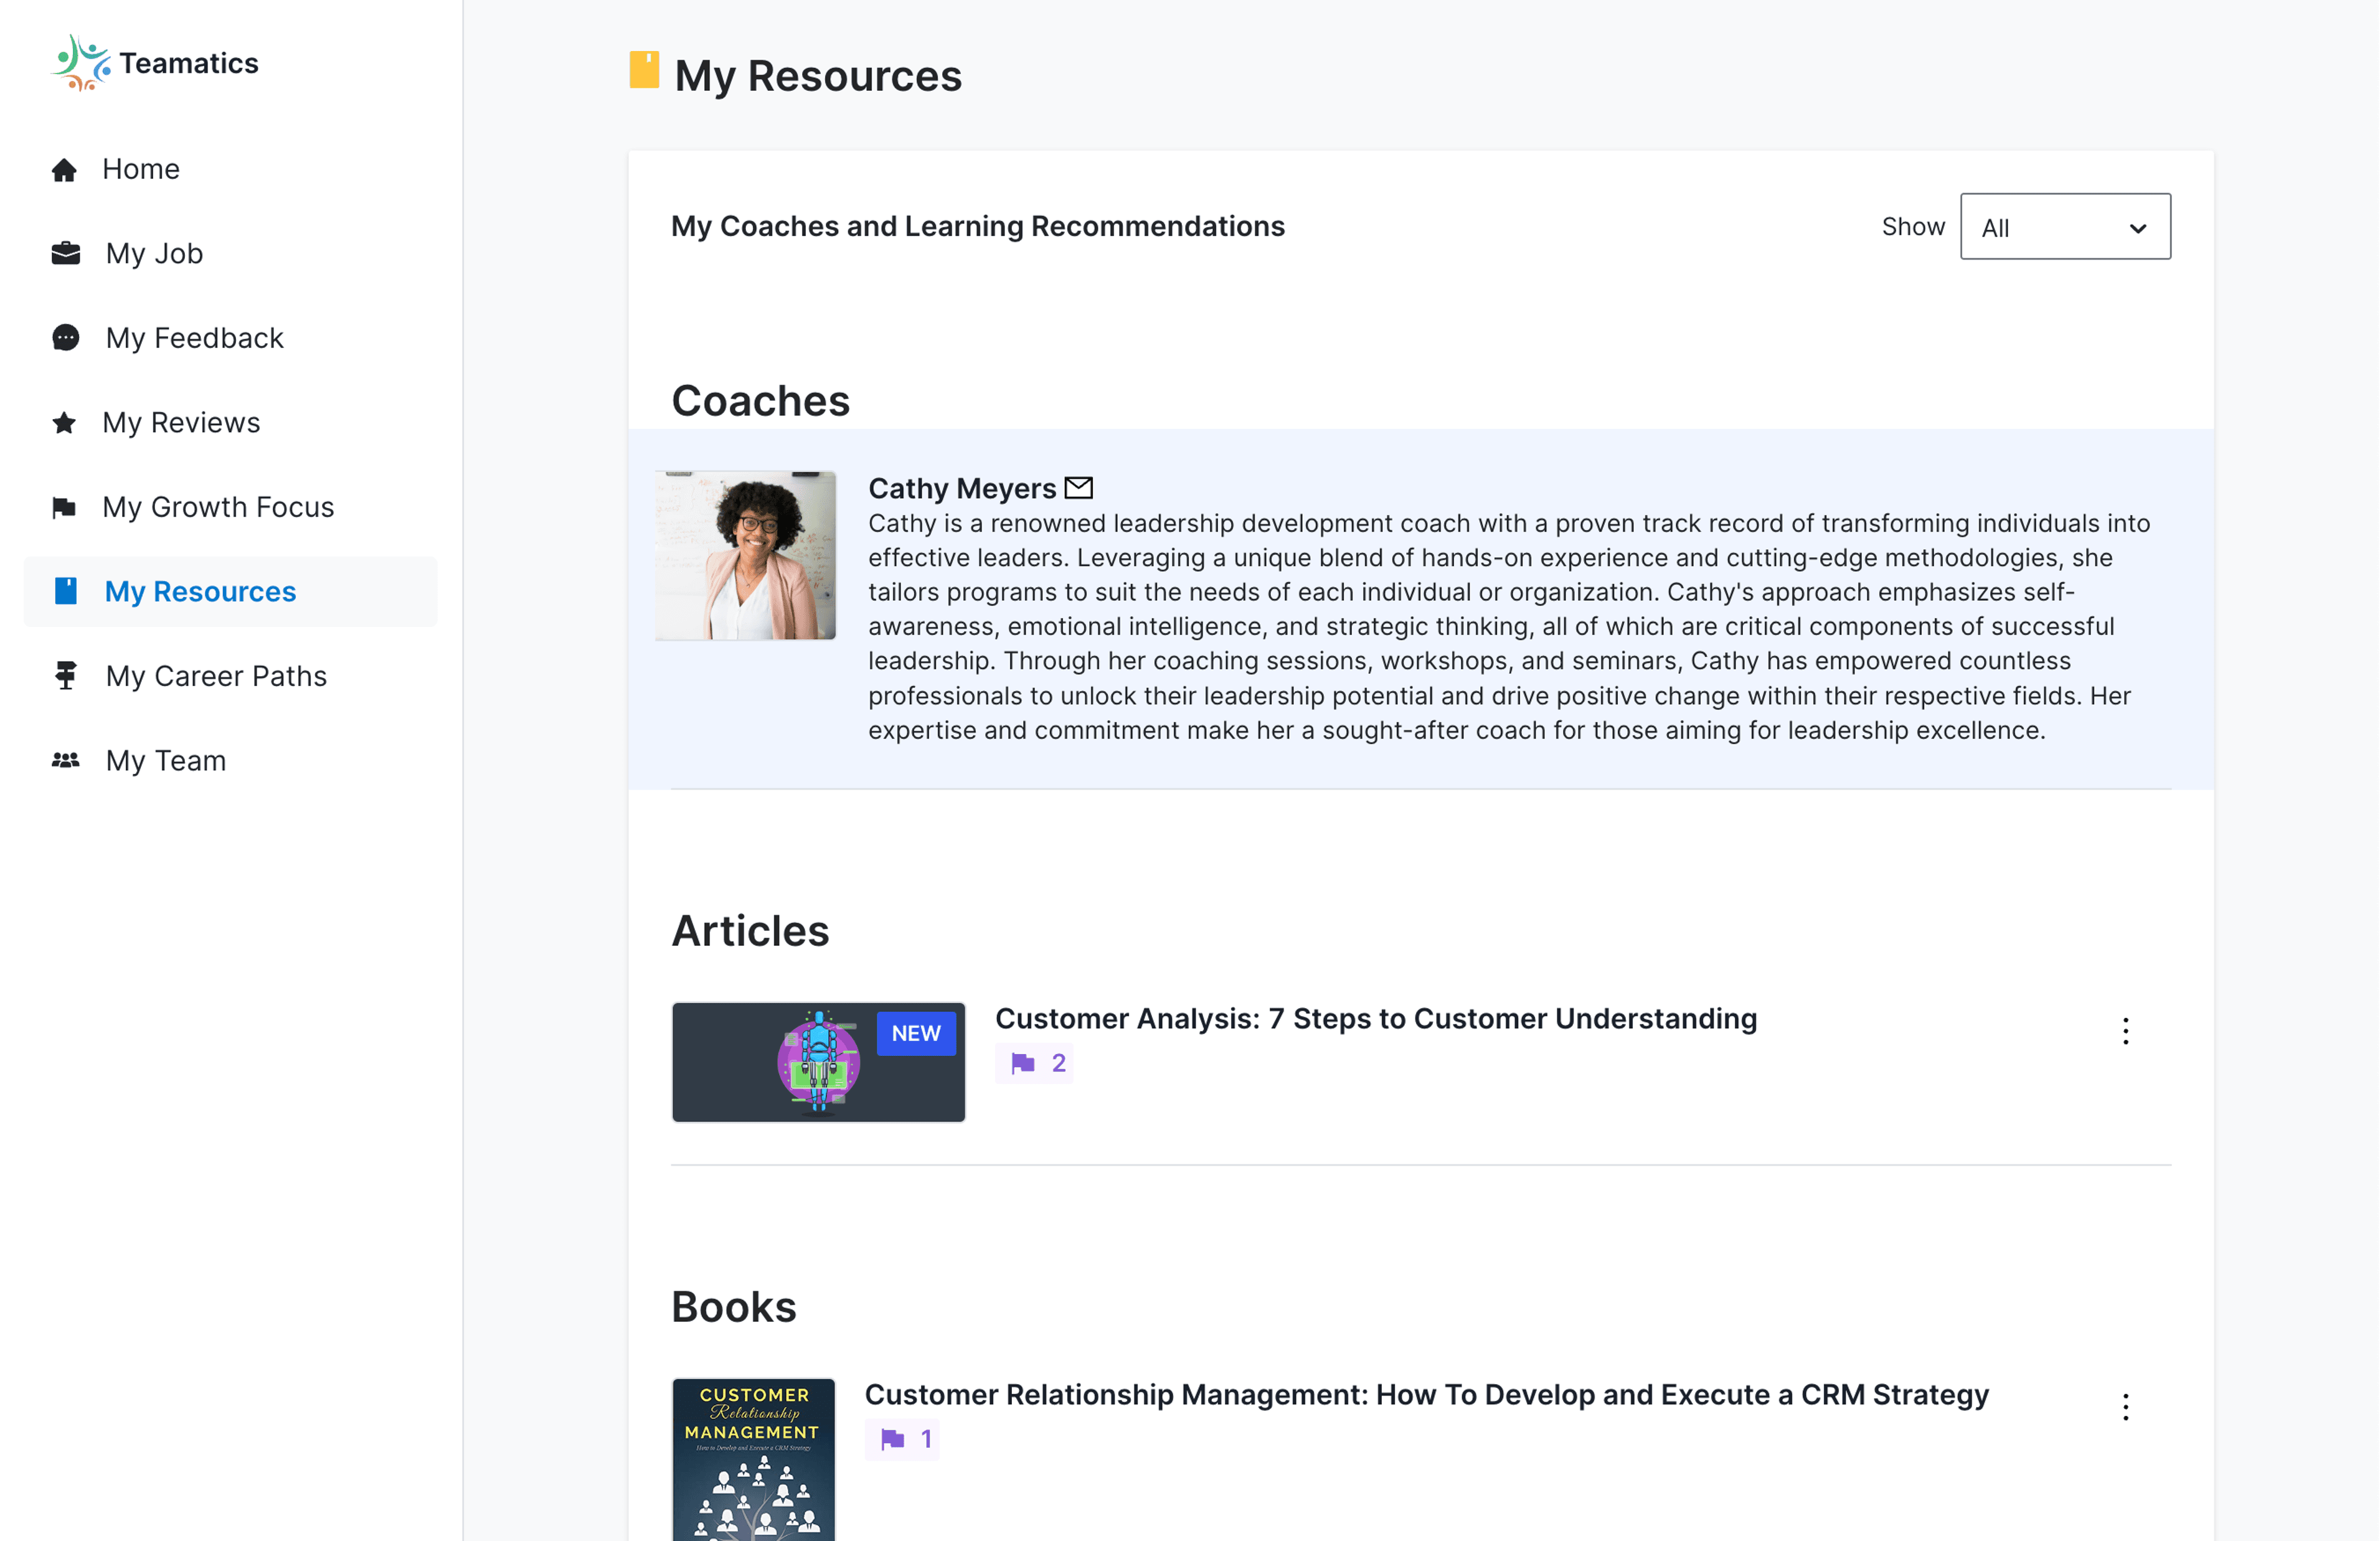Click the My Job briefcase icon
This screenshot has height=1541, width=2380.
click(x=65, y=254)
